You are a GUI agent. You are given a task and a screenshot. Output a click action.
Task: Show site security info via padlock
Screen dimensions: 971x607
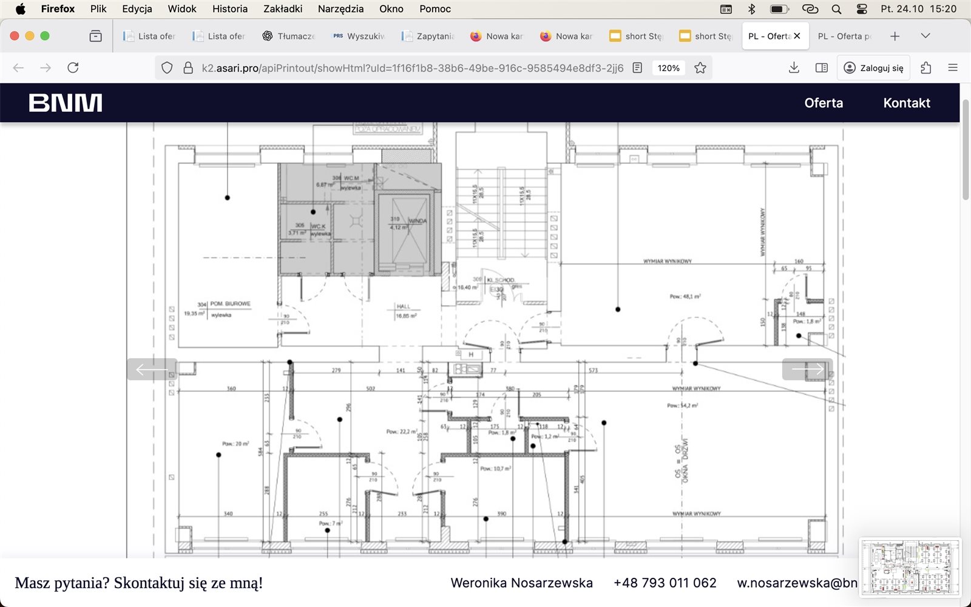[188, 68]
